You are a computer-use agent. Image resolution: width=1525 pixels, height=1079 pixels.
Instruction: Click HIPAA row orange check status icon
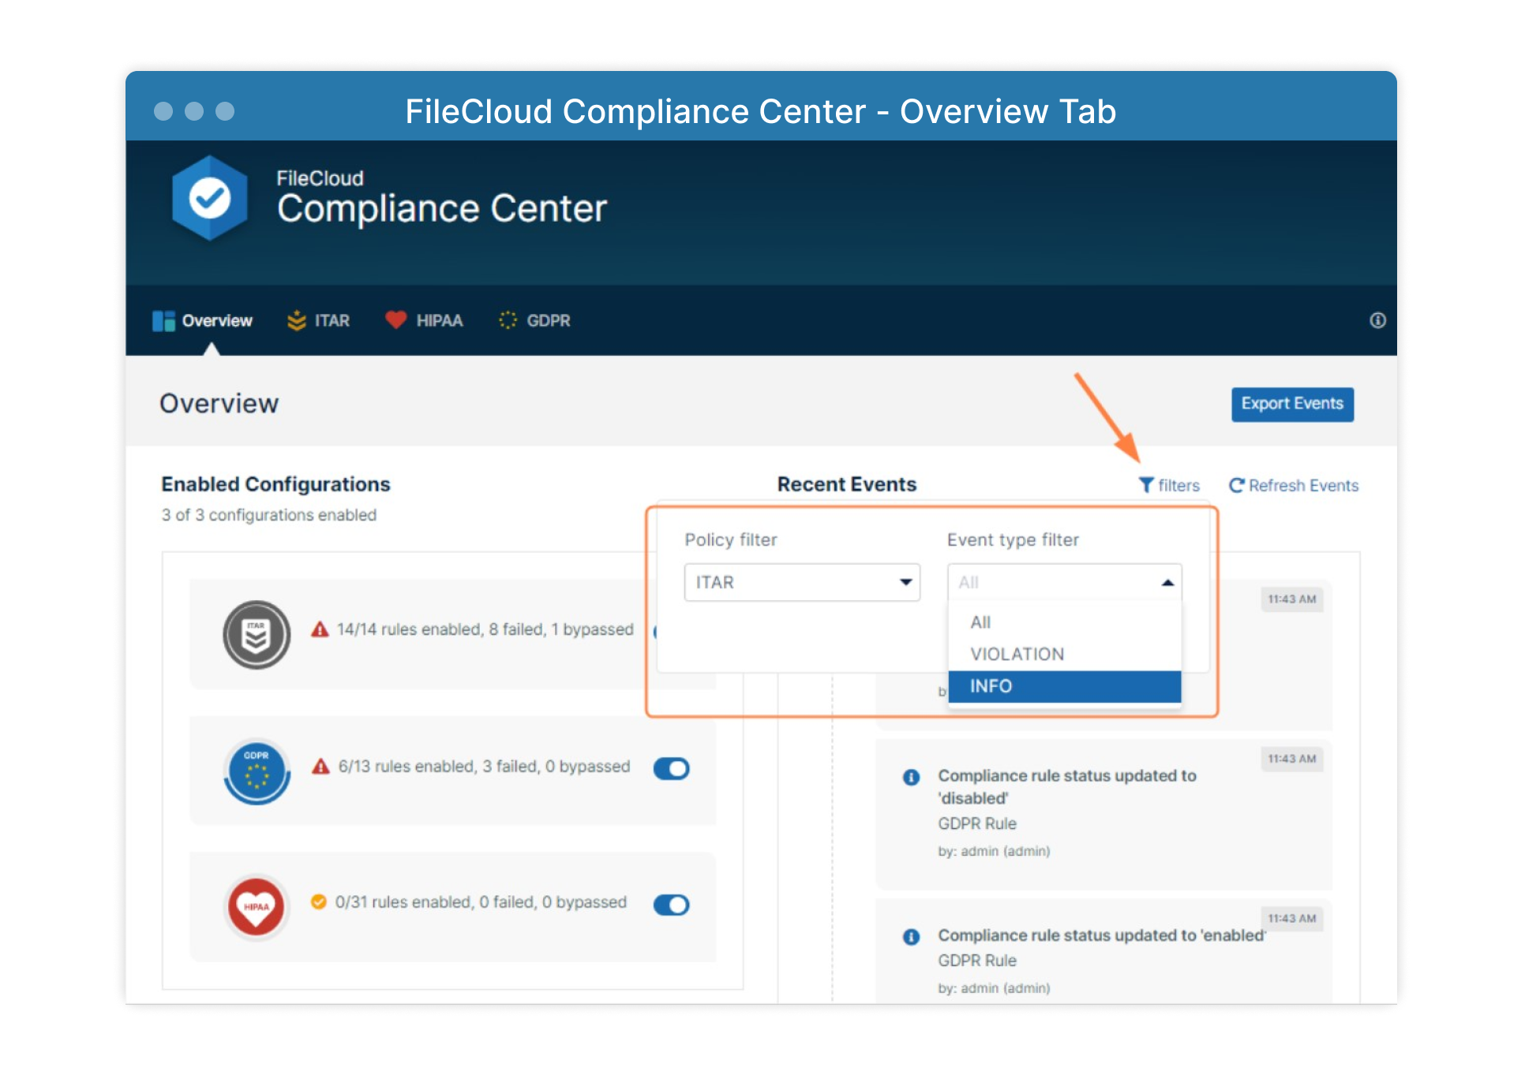[x=319, y=902]
